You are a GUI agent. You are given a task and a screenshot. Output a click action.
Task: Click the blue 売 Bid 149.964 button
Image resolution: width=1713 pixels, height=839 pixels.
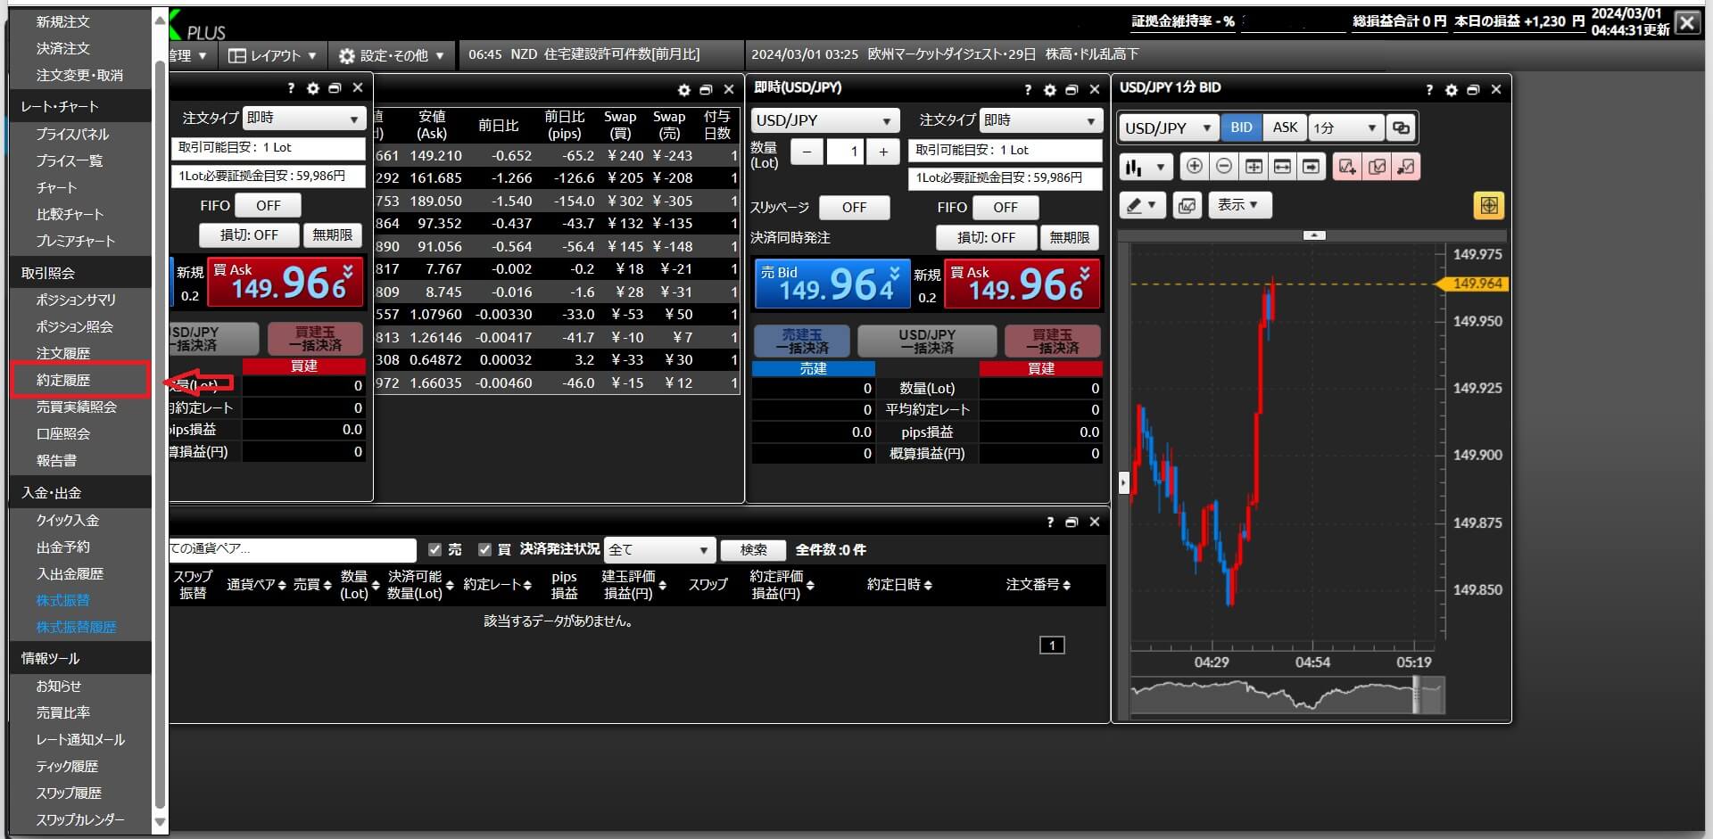click(x=832, y=284)
